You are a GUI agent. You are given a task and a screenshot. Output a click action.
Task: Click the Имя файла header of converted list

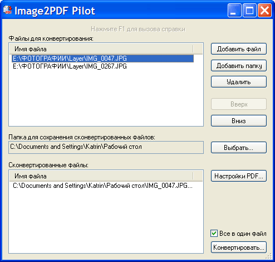coord(101,176)
